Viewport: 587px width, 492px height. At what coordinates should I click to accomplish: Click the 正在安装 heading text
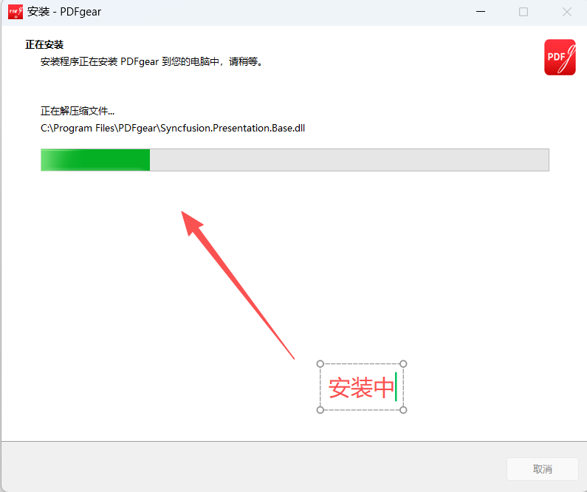pyautogui.click(x=44, y=44)
